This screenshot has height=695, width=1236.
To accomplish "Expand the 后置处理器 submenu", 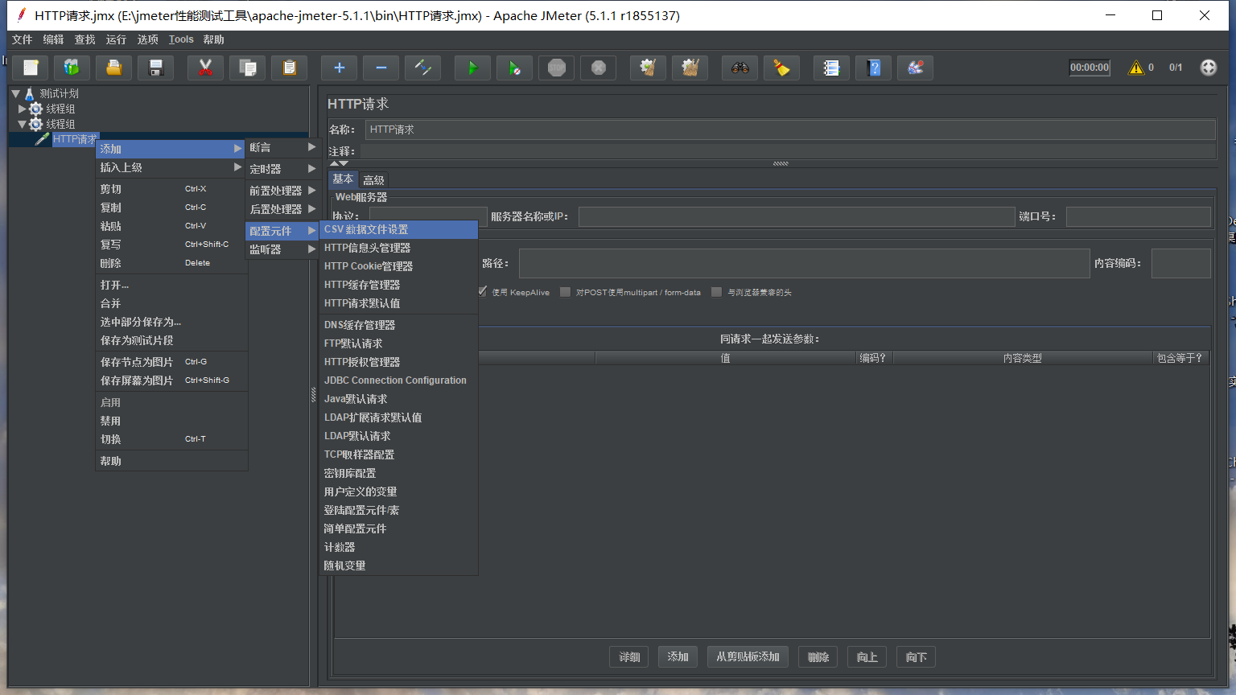I will click(283, 209).
